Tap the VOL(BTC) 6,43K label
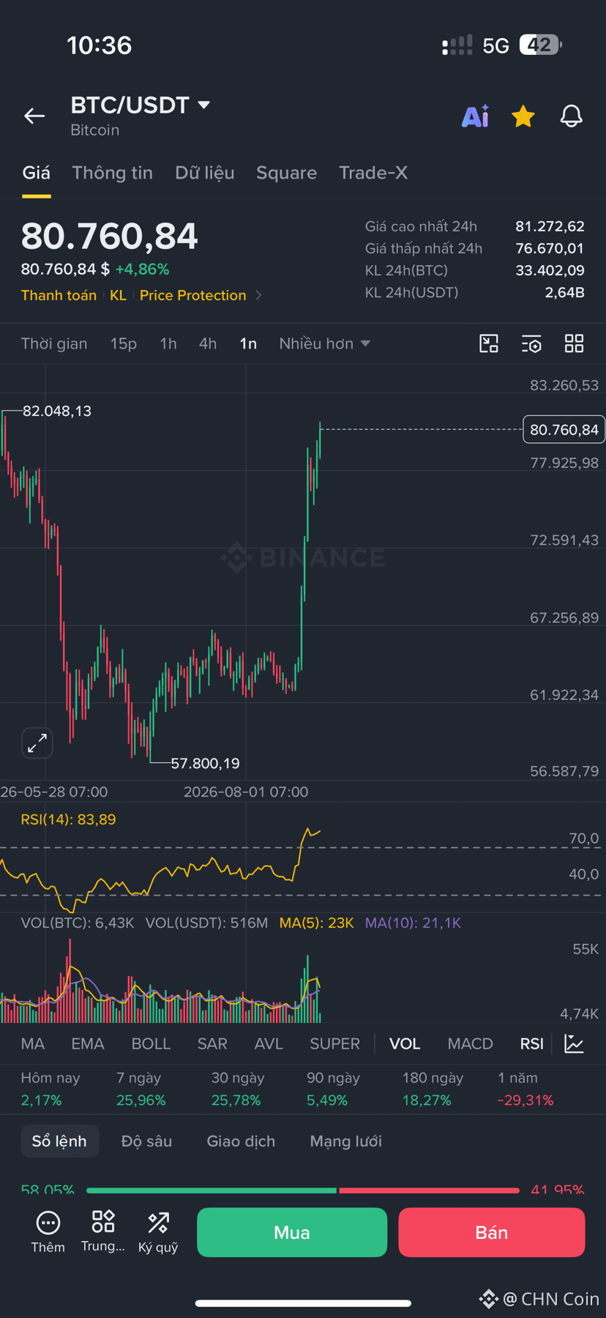Image resolution: width=606 pixels, height=1318 pixels. 78,923
